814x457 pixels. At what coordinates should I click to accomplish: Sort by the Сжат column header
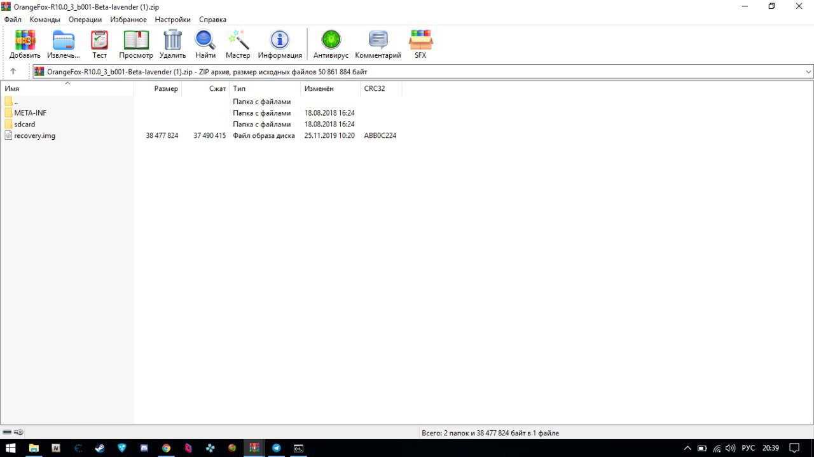click(x=205, y=88)
